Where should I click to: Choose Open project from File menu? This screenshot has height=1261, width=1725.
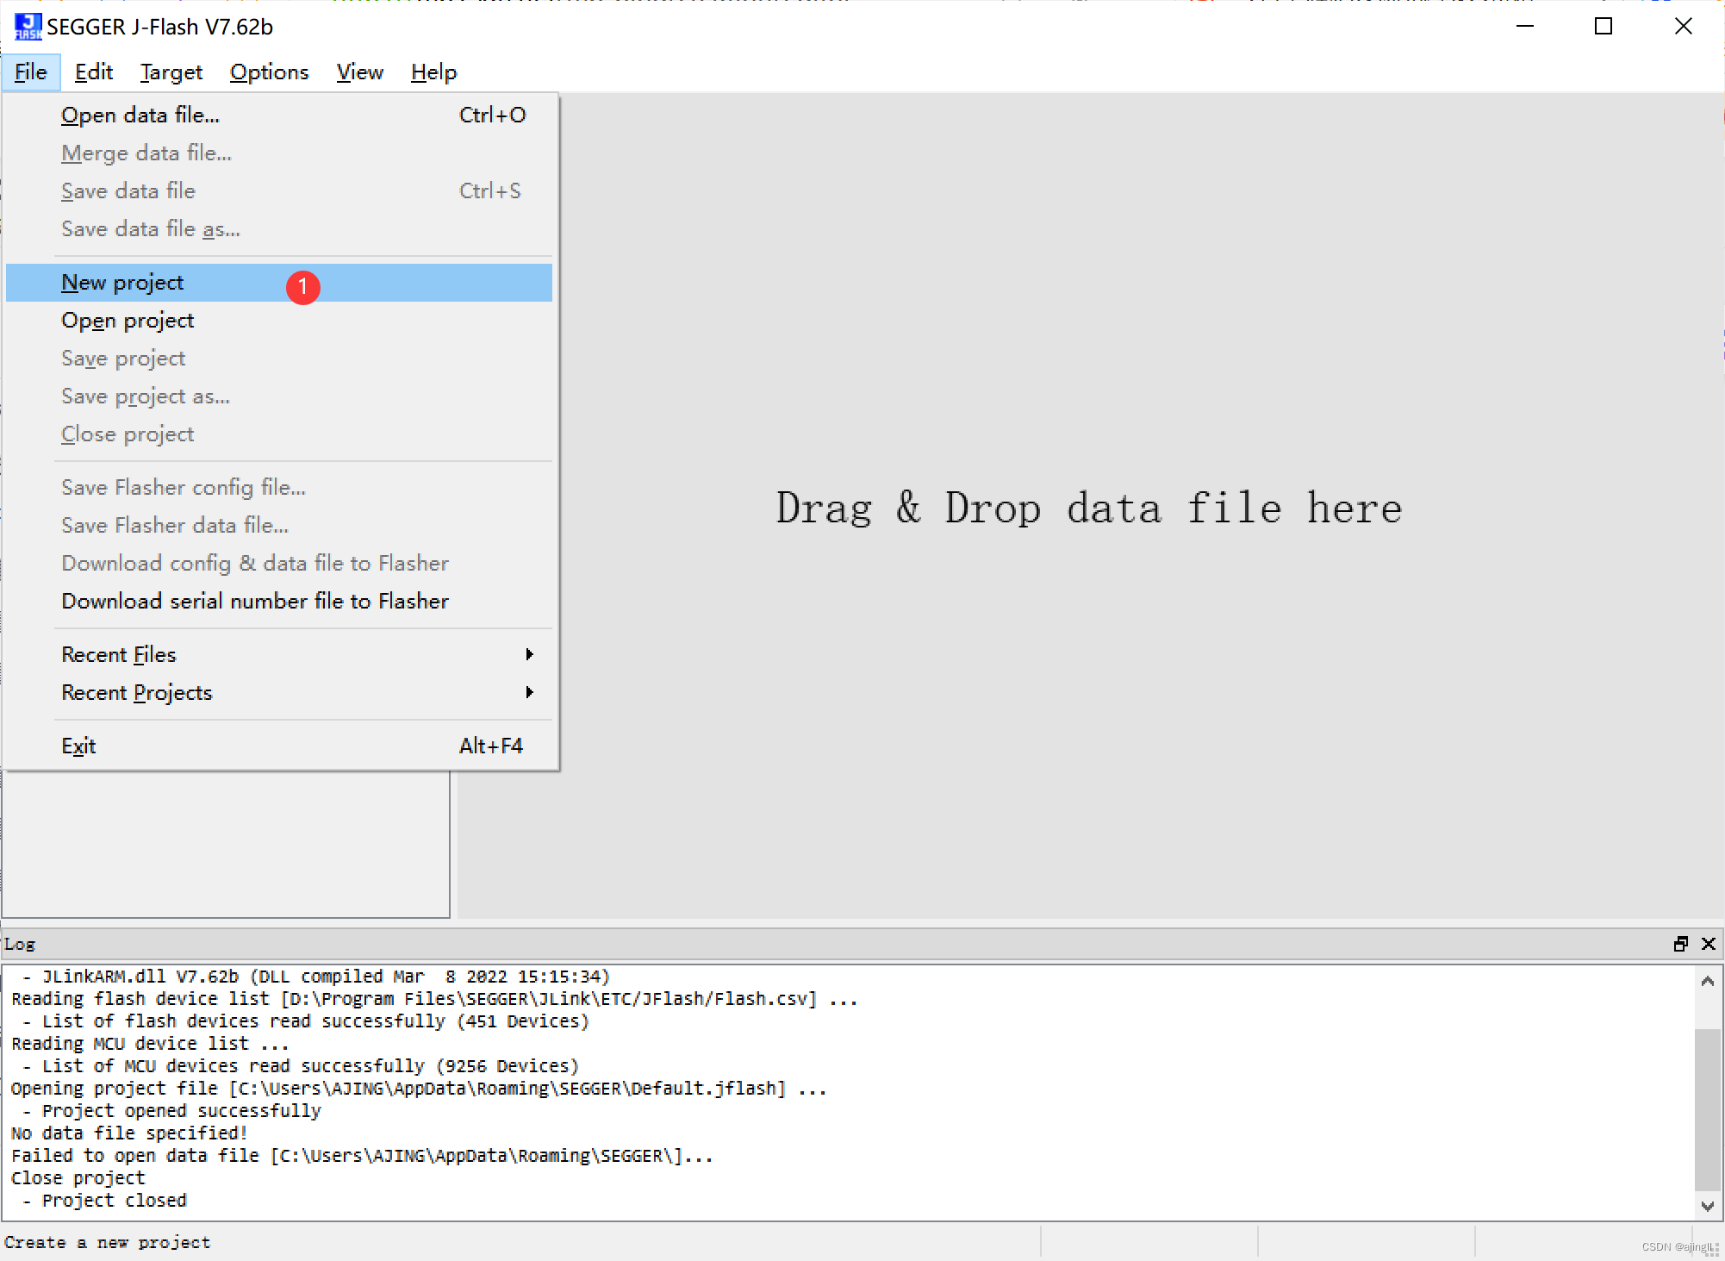(128, 321)
